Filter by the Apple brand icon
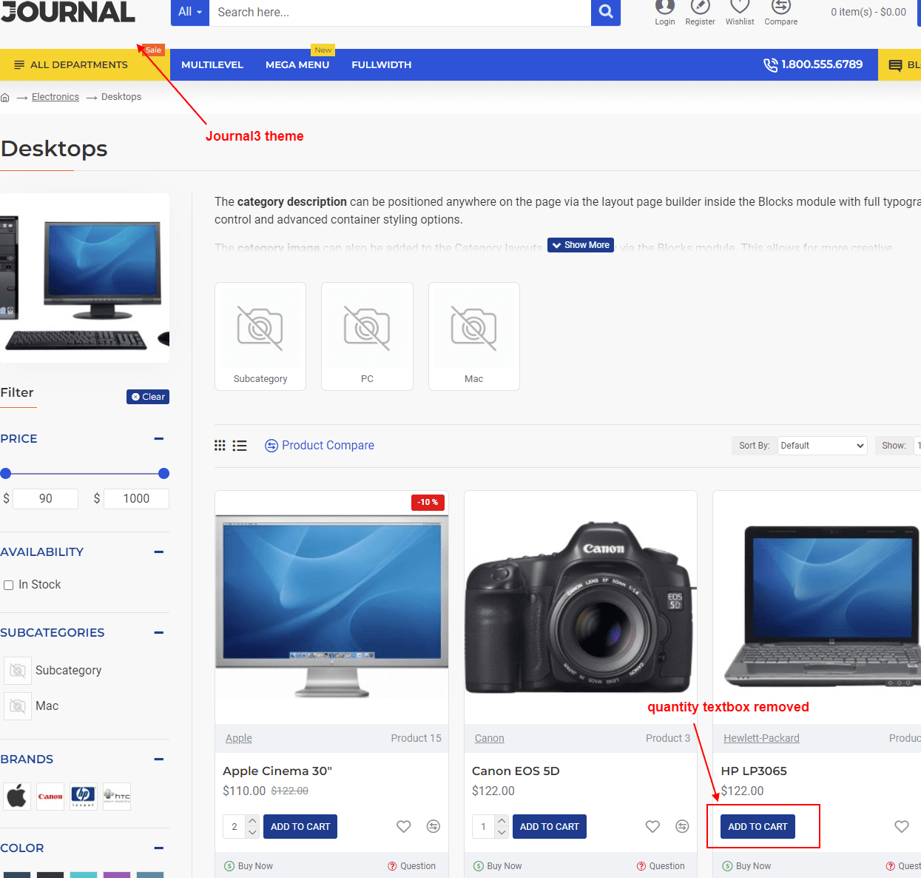Image resolution: width=921 pixels, height=878 pixels. tap(17, 797)
